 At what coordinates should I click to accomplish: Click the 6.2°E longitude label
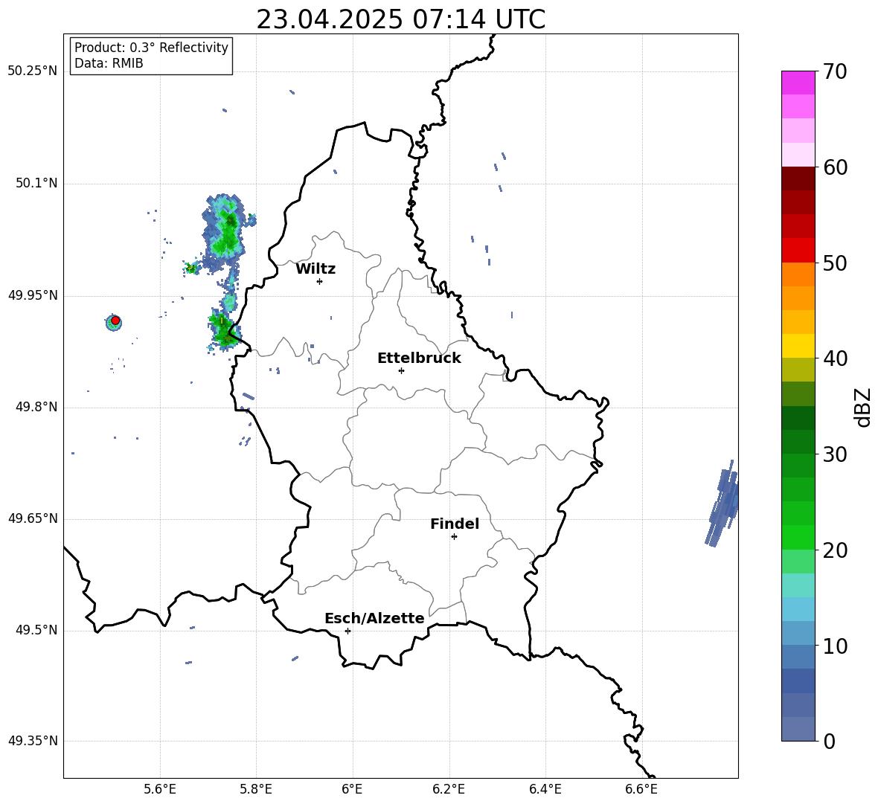point(449,789)
